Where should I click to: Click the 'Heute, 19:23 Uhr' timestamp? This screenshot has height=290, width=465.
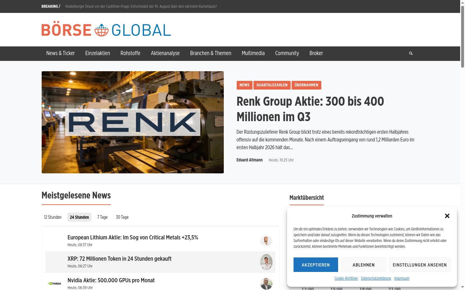281,160
